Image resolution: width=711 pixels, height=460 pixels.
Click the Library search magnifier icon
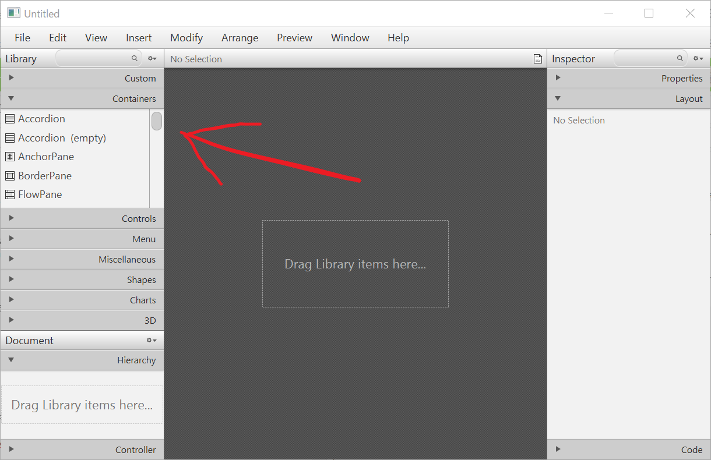point(134,58)
